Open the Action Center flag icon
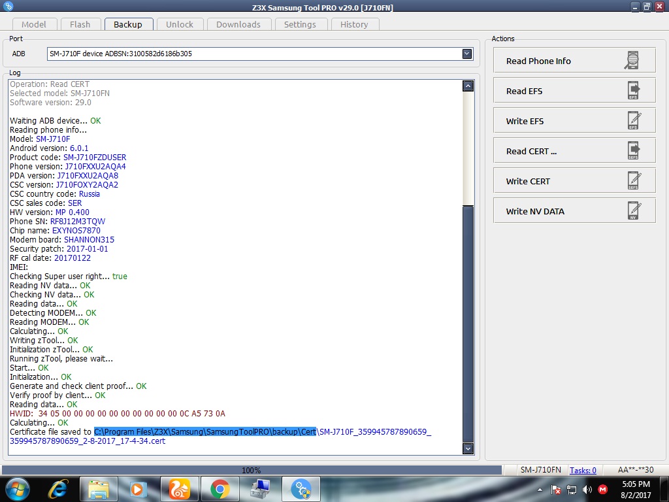This screenshot has height=502, width=669. point(555,490)
